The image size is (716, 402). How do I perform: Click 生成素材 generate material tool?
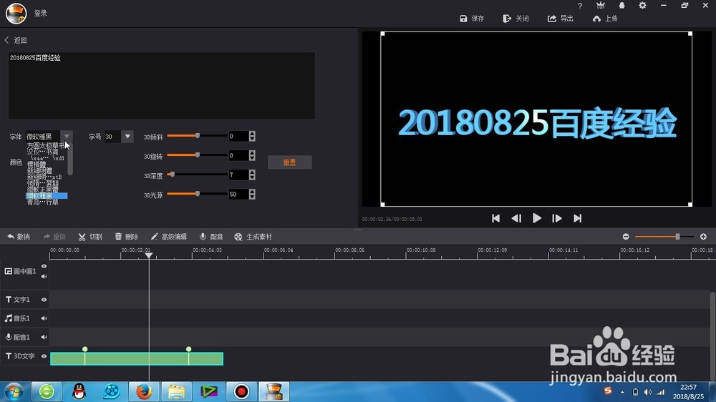point(253,237)
